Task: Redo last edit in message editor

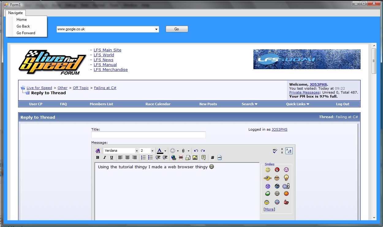Action: (203, 151)
